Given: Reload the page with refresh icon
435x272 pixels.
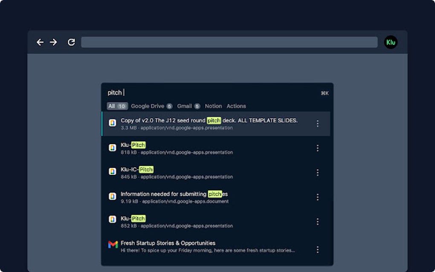Looking at the screenshot, I should 71,42.
